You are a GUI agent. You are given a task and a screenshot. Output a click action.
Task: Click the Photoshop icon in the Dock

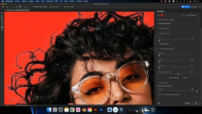tap(101, 110)
